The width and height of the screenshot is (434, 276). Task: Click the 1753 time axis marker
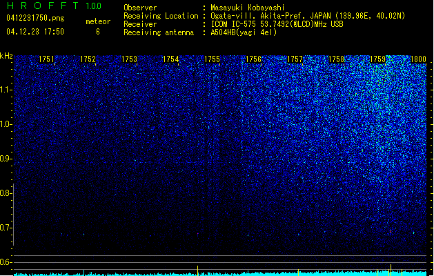click(129, 59)
